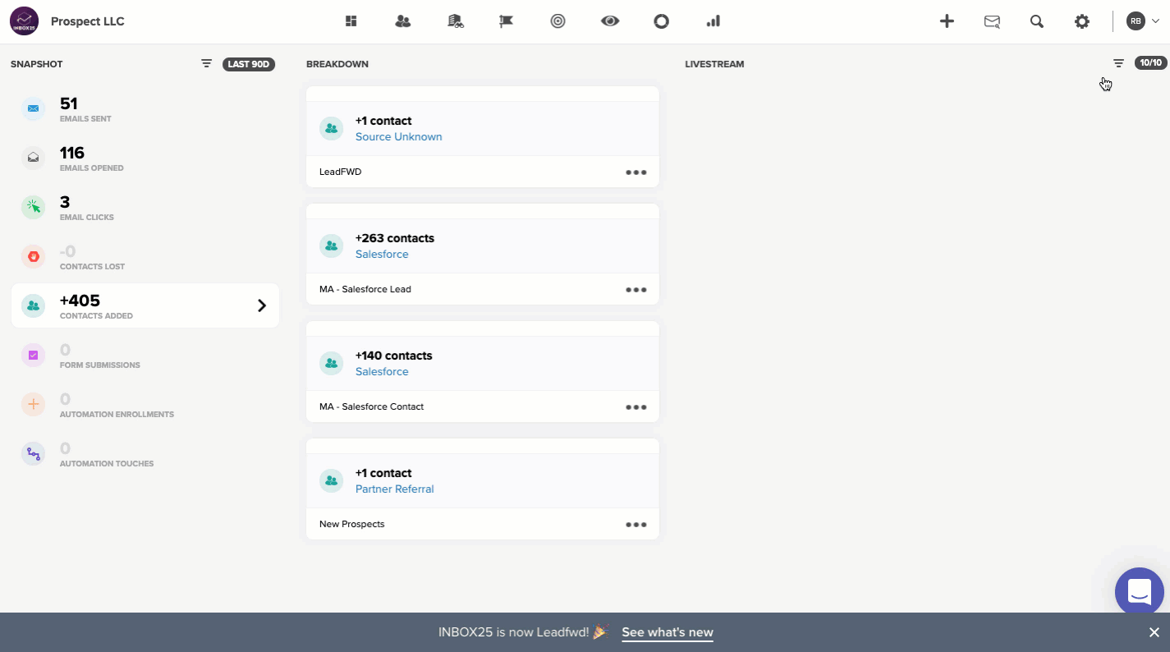Click the Livestream filter icon
This screenshot has width=1170, height=652.
tap(1118, 63)
